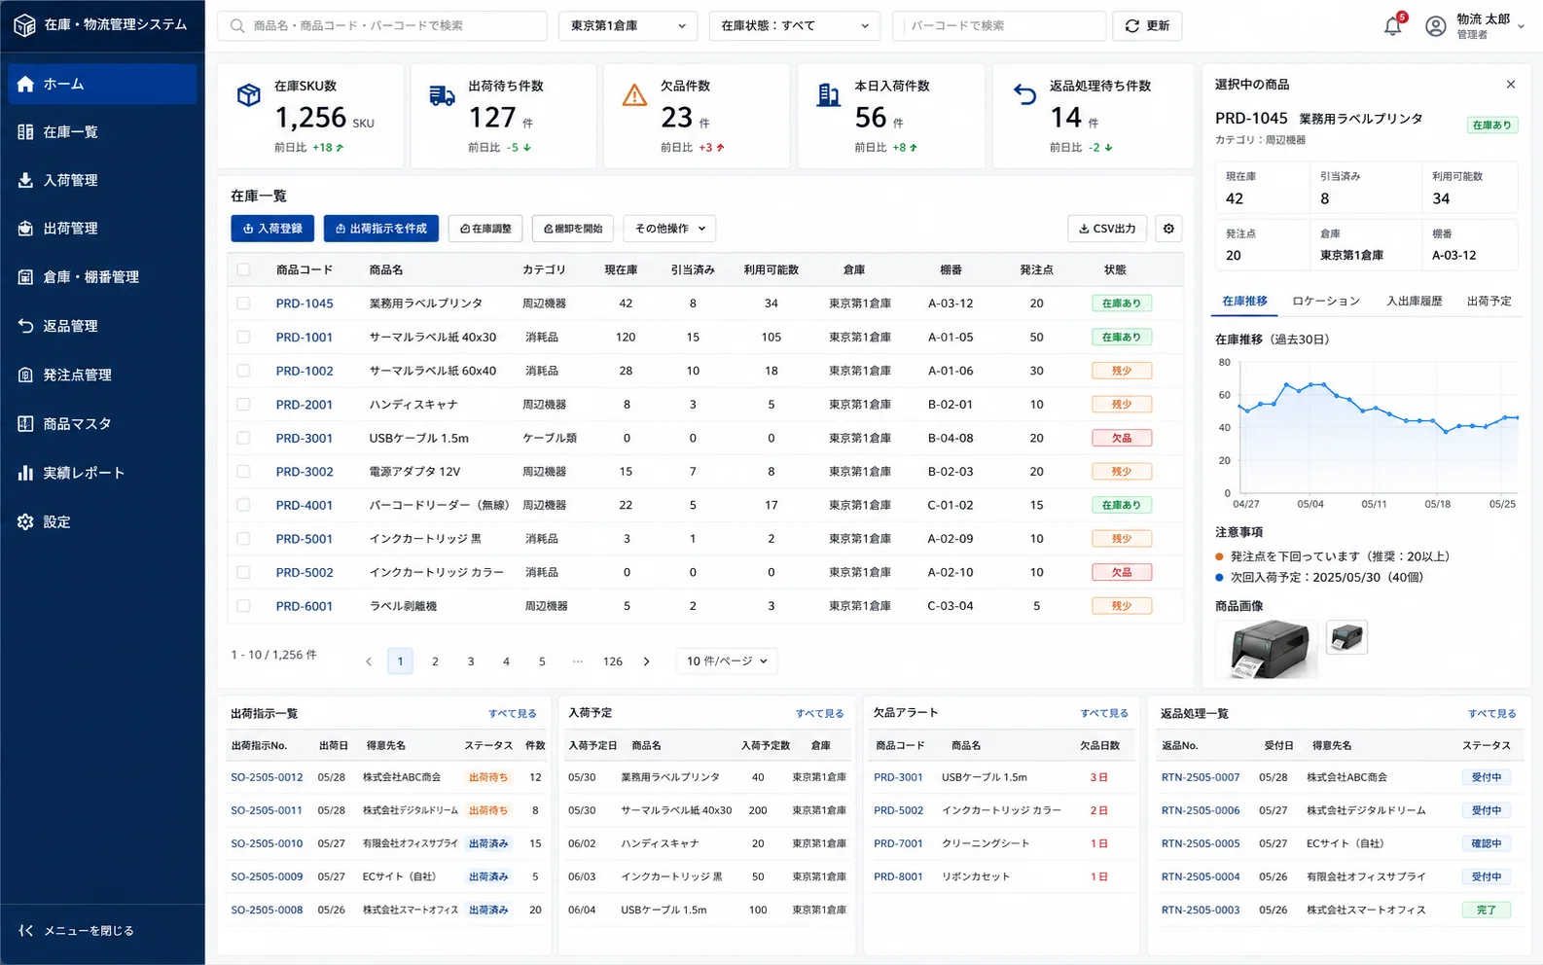
Task: Open 商品マスタ sidebar item
Action: tap(102, 424)
